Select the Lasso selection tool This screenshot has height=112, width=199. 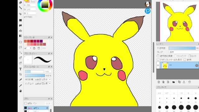pos(21,47)
